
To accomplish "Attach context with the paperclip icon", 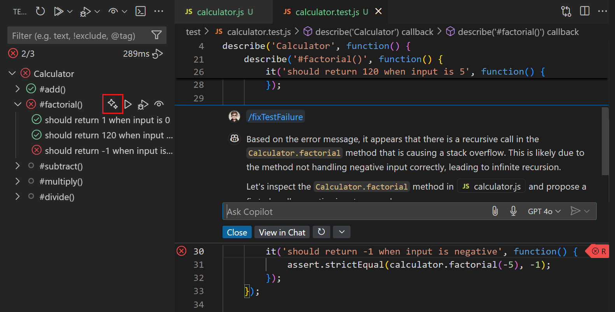I will [495, 211].
